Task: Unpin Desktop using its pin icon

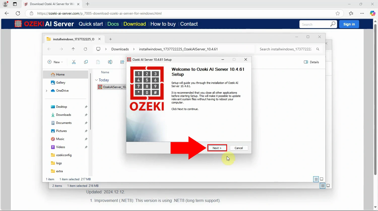Action: [x=86, y=107]
